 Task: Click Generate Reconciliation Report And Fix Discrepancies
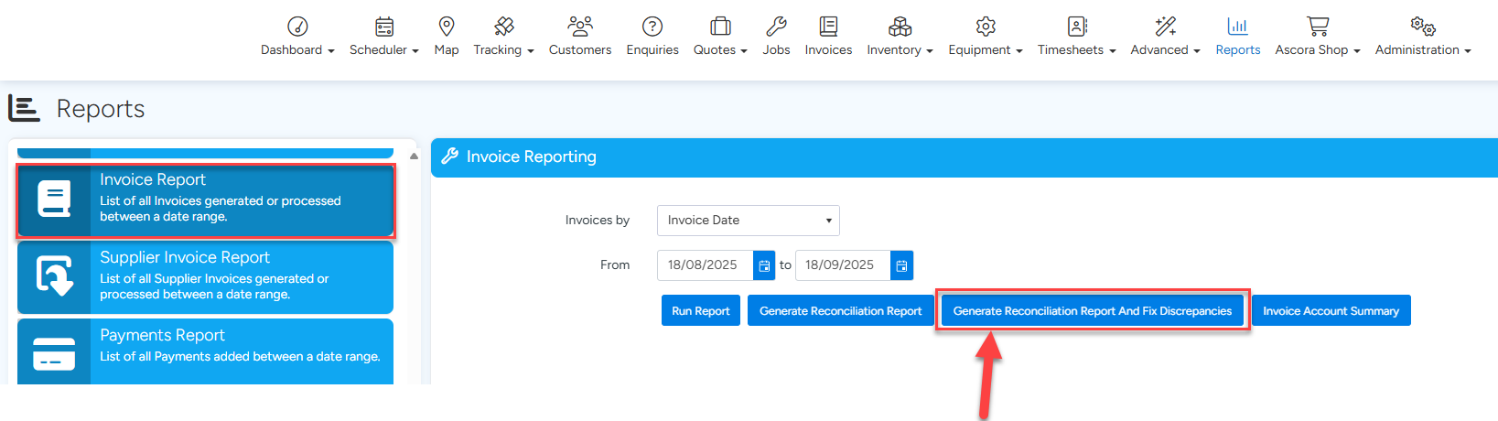[1092, 311]
